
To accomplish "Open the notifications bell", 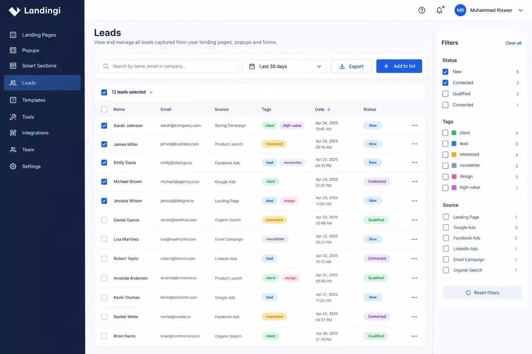I will pos(440,10).
